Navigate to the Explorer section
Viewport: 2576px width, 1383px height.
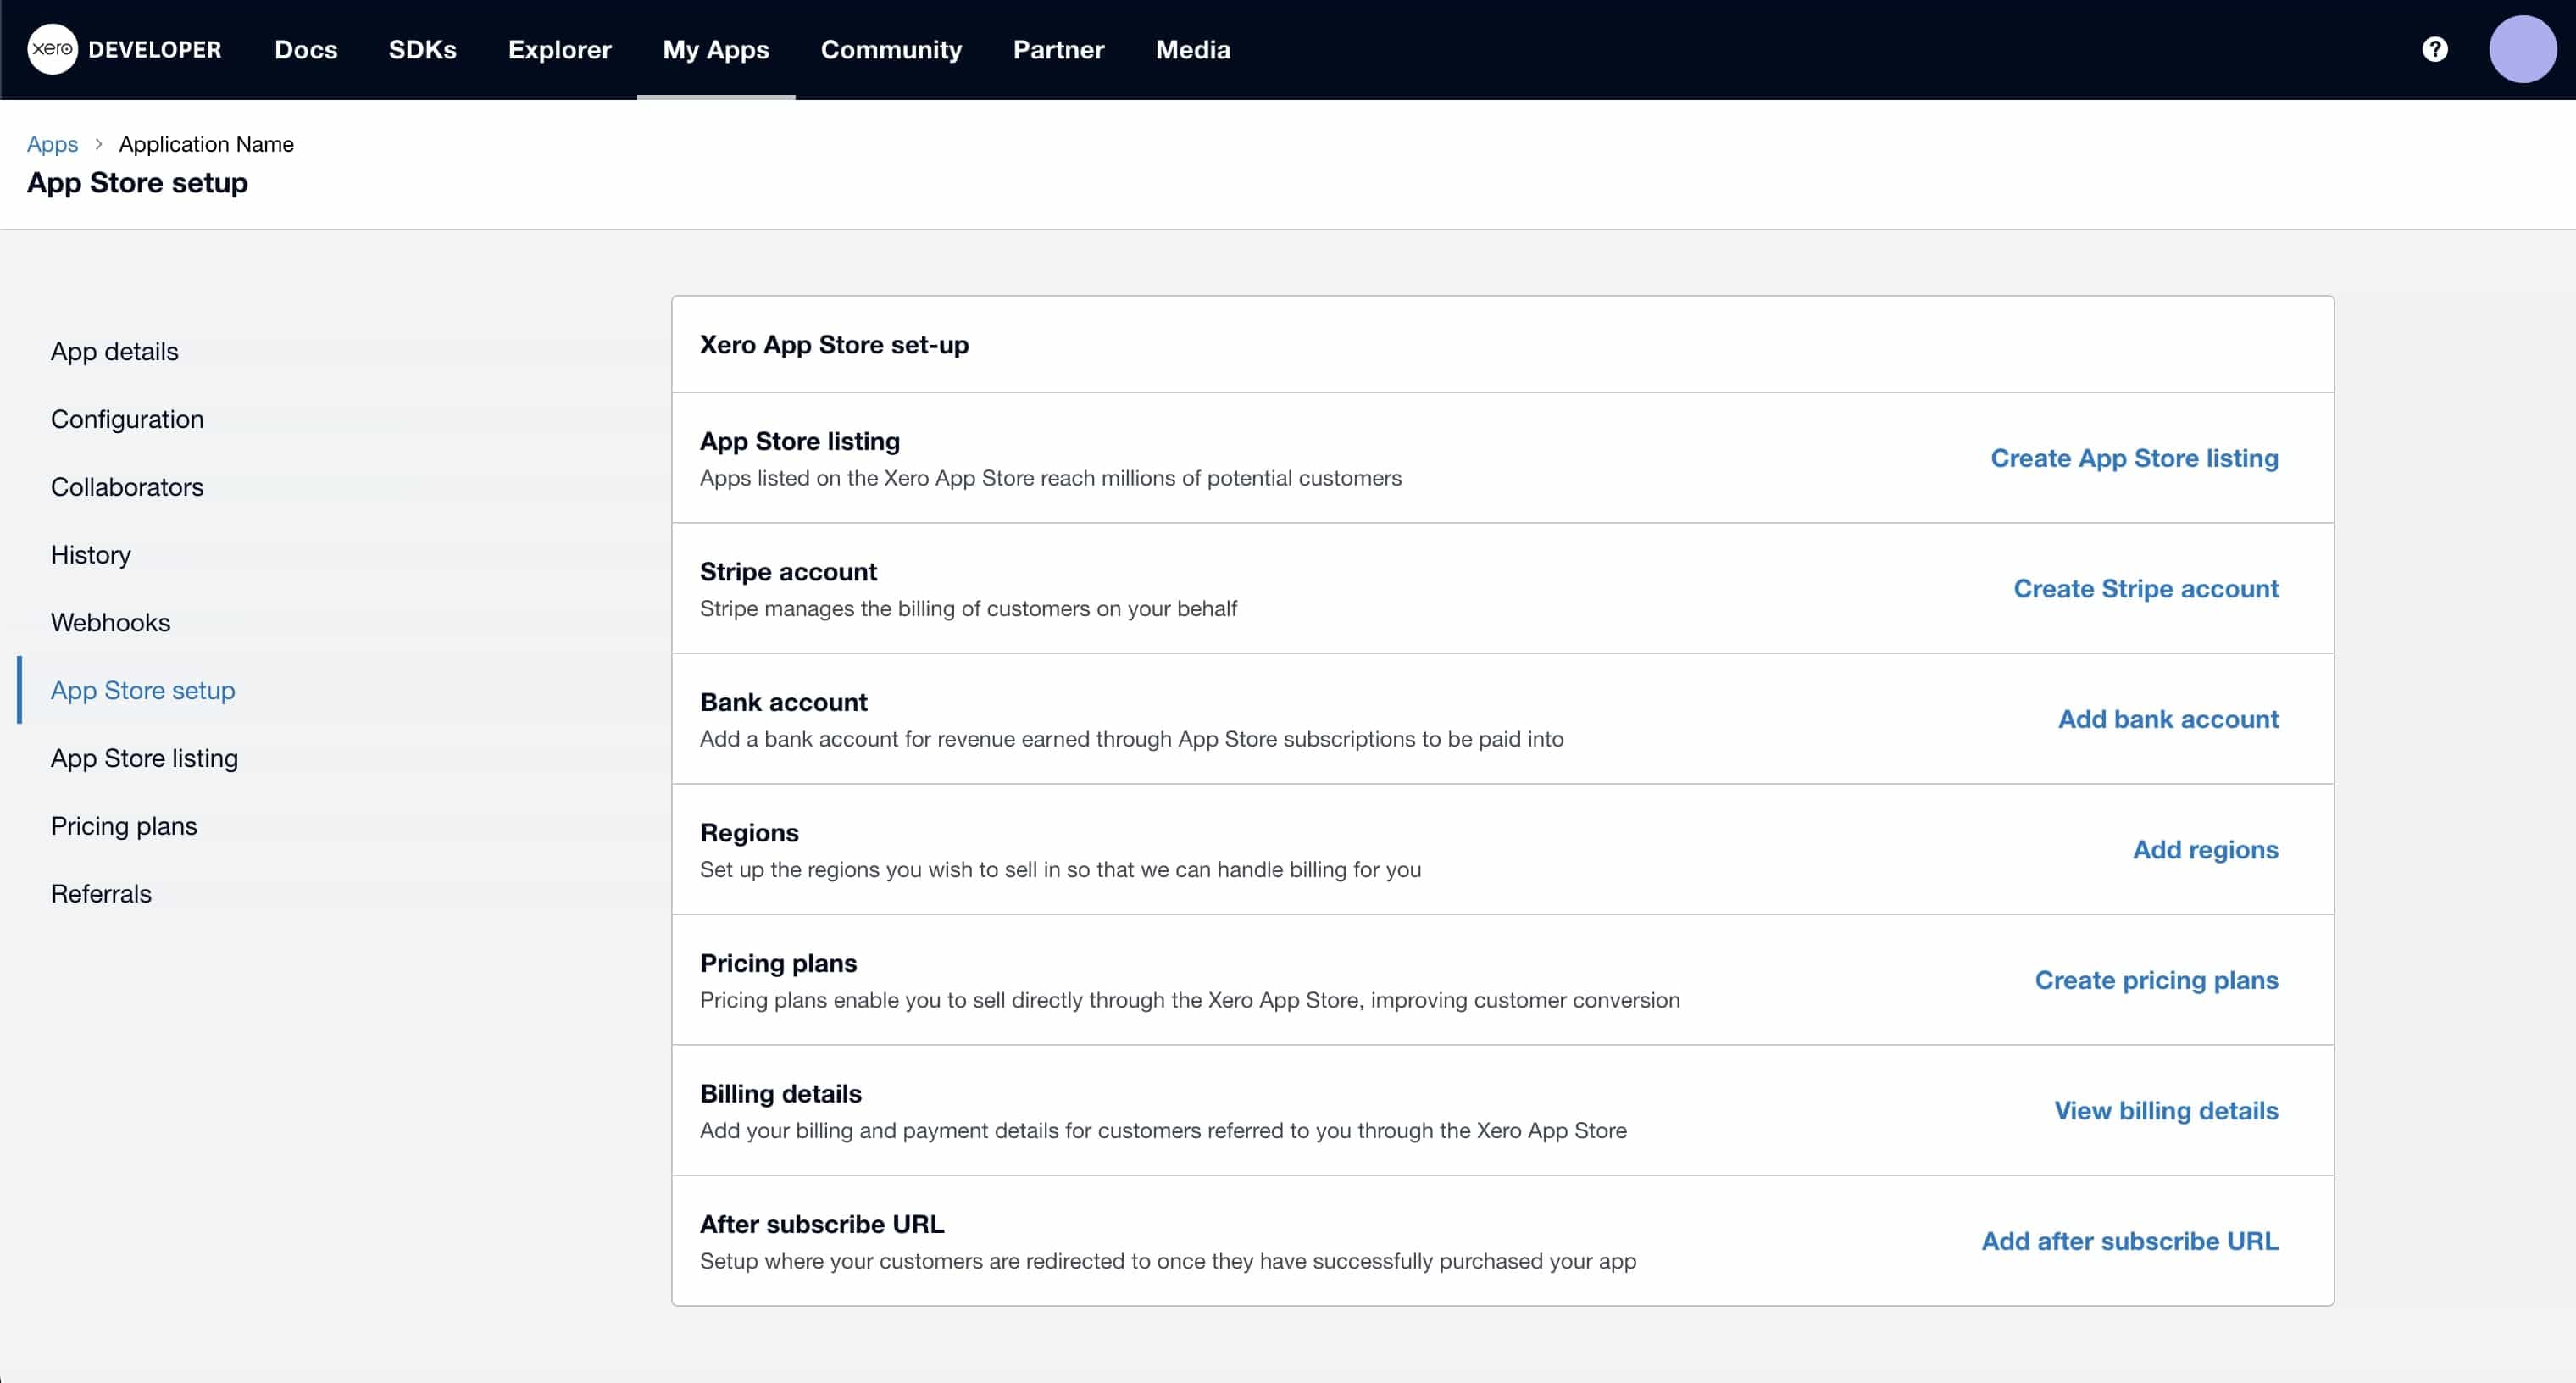click(x=559, y=49)
